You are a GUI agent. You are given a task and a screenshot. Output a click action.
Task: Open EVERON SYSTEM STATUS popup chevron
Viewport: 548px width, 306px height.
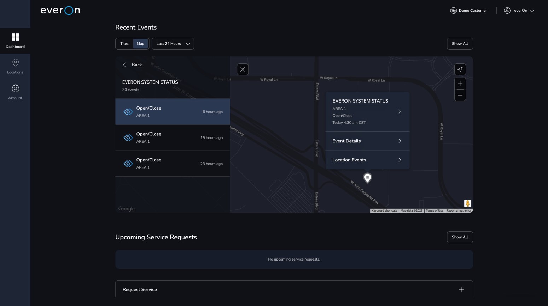pos(400,111)
